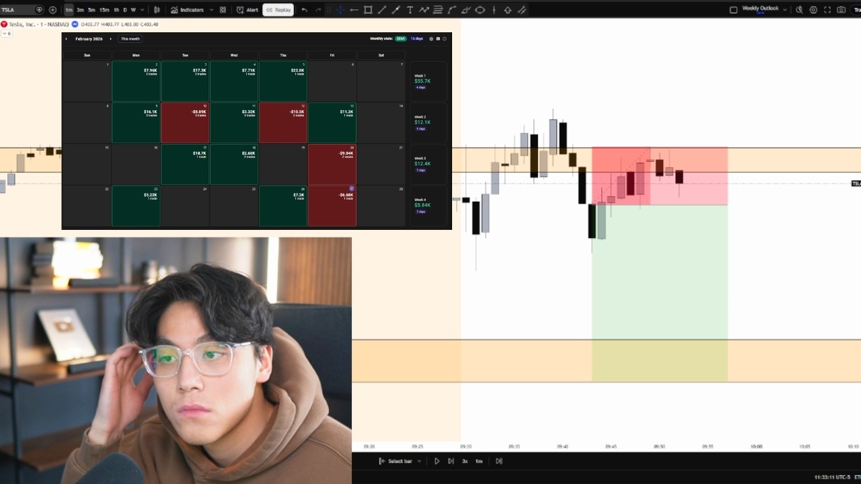Image resolution: width=861 pixels, height=484 pixels.
Task: Select the horizontal line drawing tool
Action: tap(354, 10)
